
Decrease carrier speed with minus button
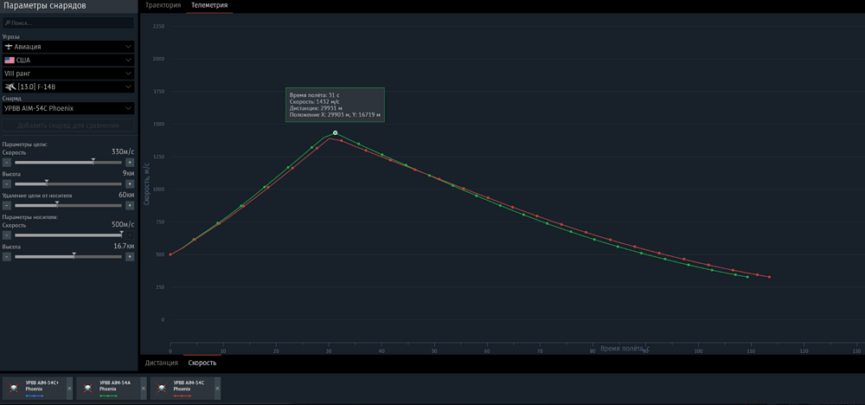[7, 235]
